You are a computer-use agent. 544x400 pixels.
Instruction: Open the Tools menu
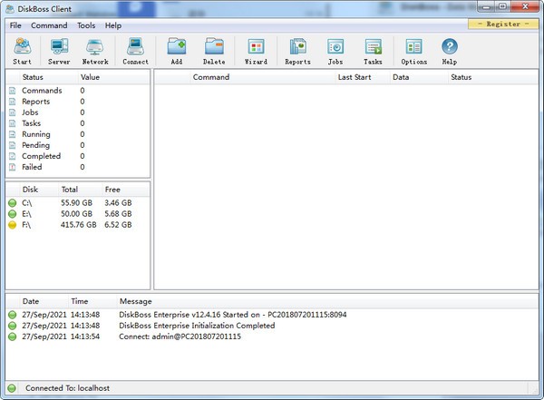pyautogui.click(x=86, y=25)
